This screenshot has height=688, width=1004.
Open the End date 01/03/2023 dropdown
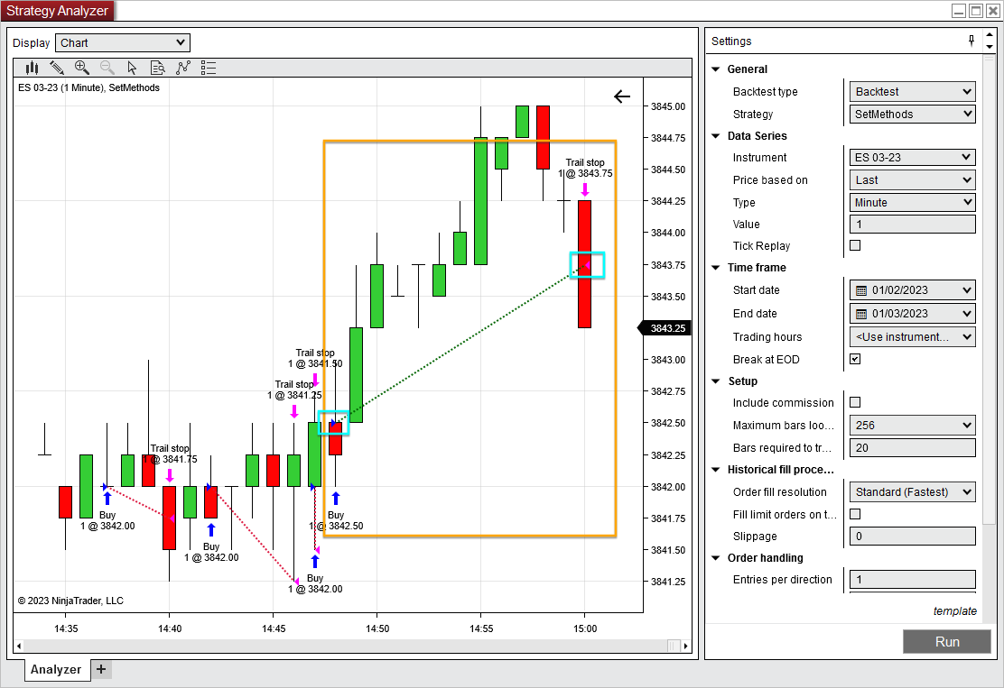(x=912, y=314)
